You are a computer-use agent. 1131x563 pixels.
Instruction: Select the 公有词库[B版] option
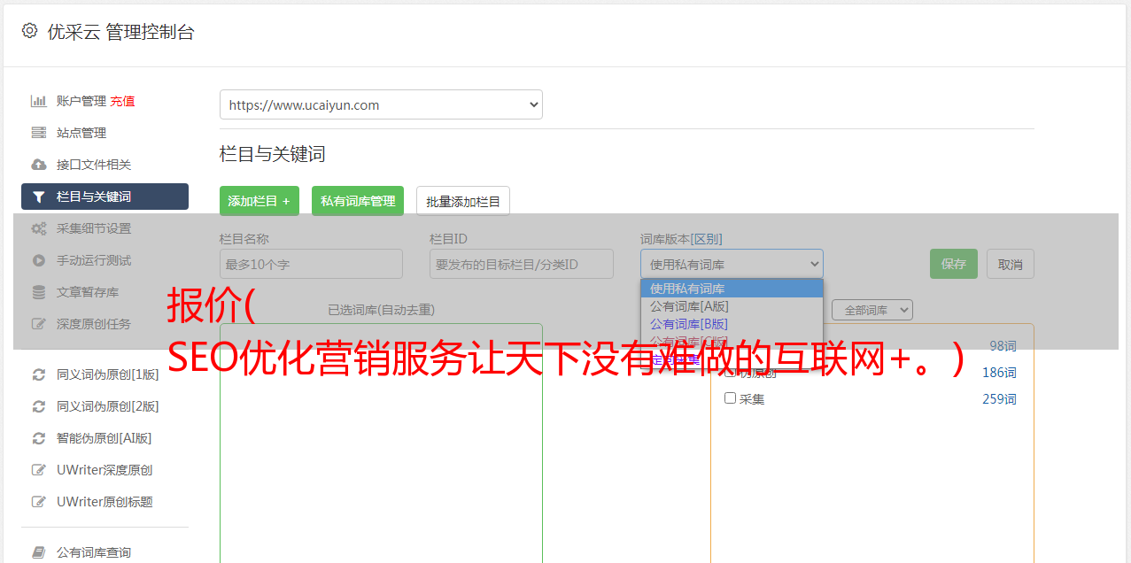689,324
